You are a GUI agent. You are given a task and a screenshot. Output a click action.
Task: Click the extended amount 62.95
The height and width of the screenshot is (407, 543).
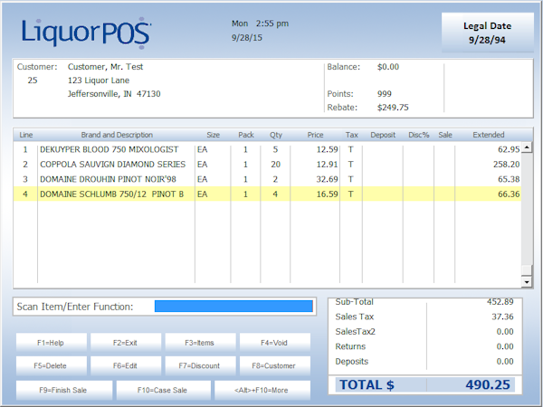pyautogui.click(x=509, y=149)
